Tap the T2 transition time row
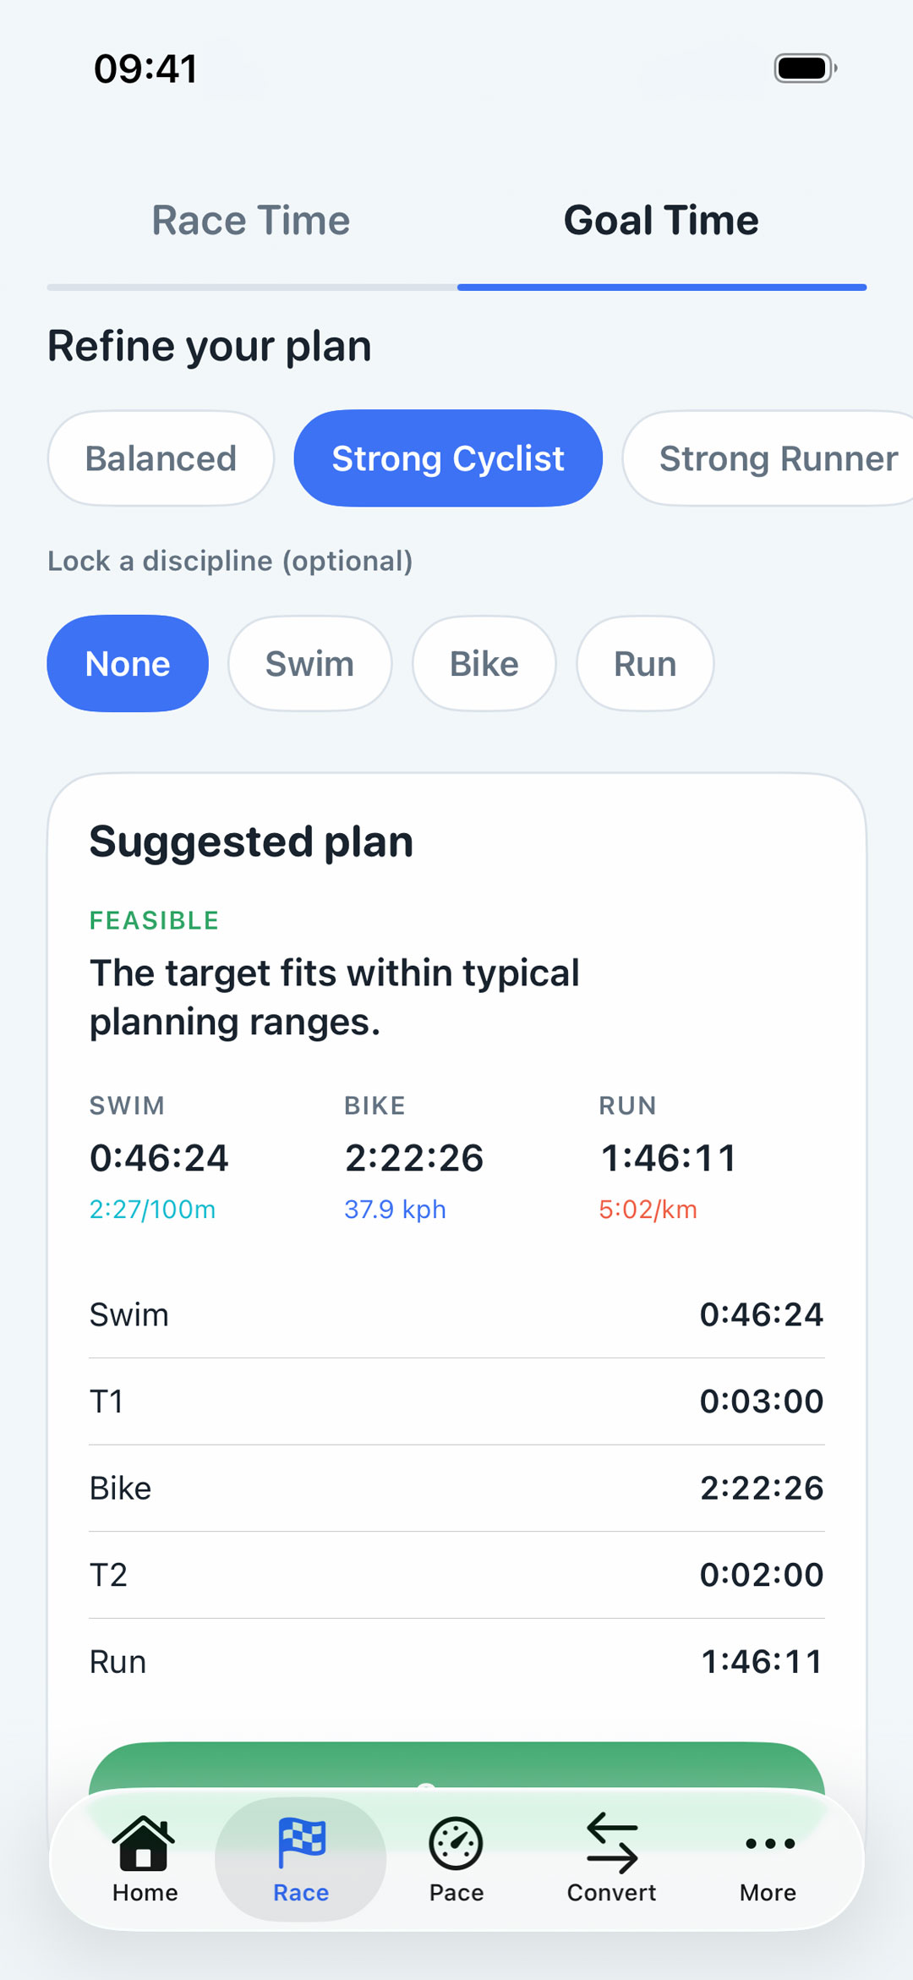Viewport: 913px width, 1980px height. pos(456,1575)
